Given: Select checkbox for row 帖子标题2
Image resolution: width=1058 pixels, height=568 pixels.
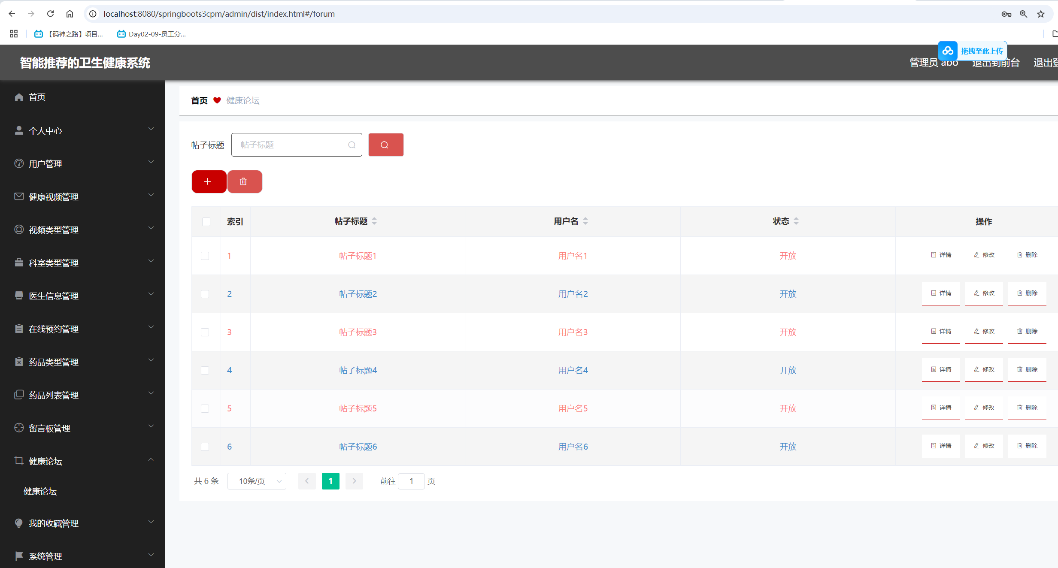Looking at the screenshot, I should 205,294.
